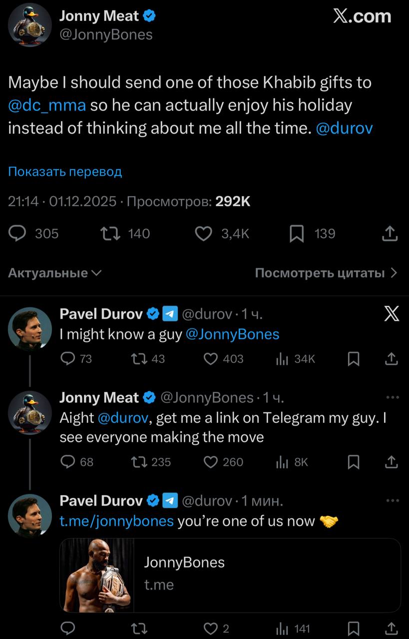
Task: Bookmark Jonny's Telegram link request reply
Action: [x=353, y=462]
